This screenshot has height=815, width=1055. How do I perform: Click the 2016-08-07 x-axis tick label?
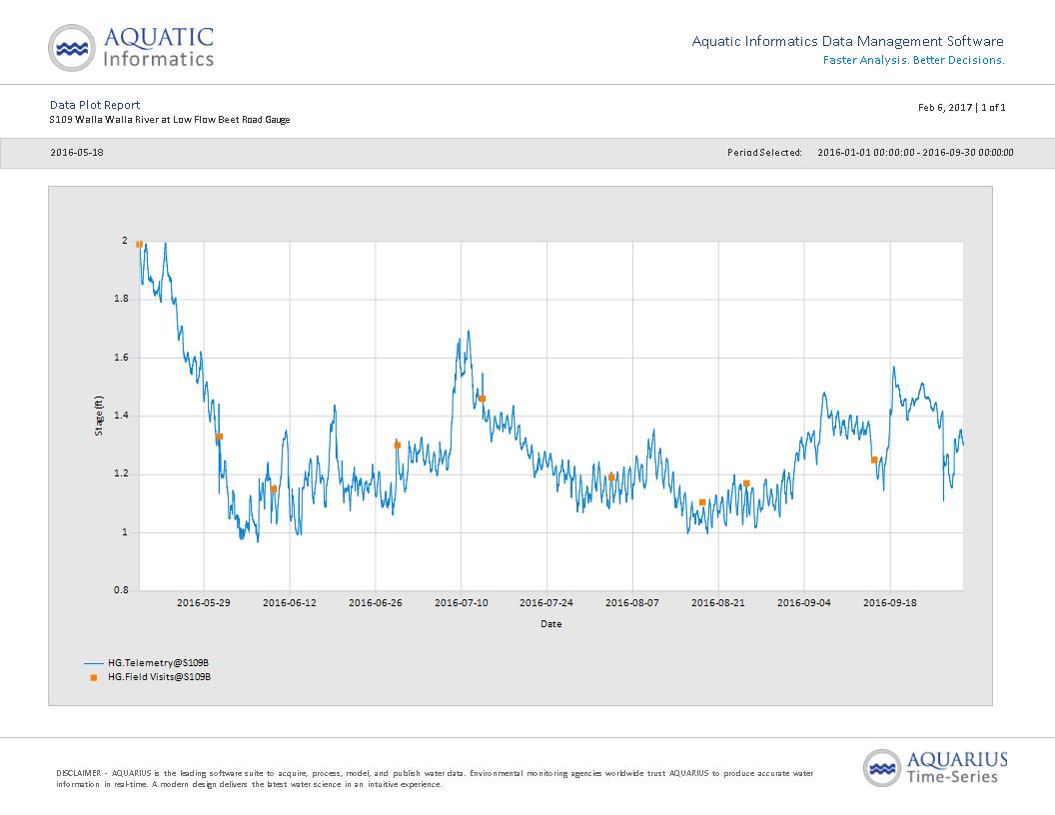coord(632,602)
